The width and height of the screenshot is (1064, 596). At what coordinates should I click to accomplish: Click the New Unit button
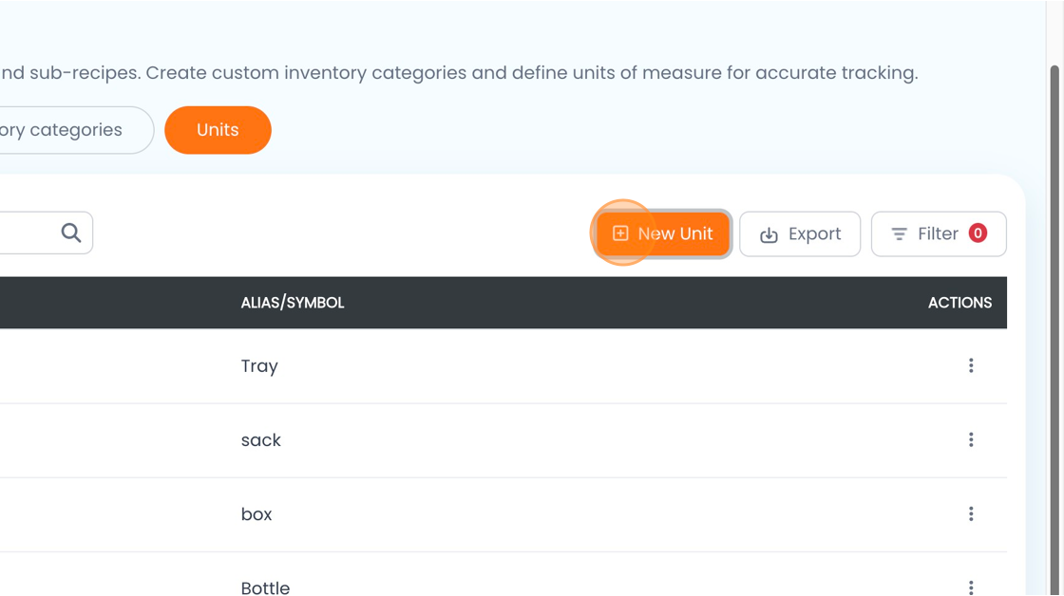click(x=663, y=233)
